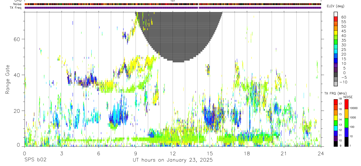Image resolution: width=361 pixels, height=166 pixels.
Task: Select the '55' label on the ELEV scale
Action: tap(343, 22)
